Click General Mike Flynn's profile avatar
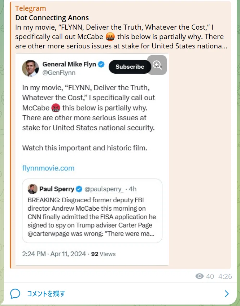This screenshot has width=240, height=306. click(x=30, y=68)
